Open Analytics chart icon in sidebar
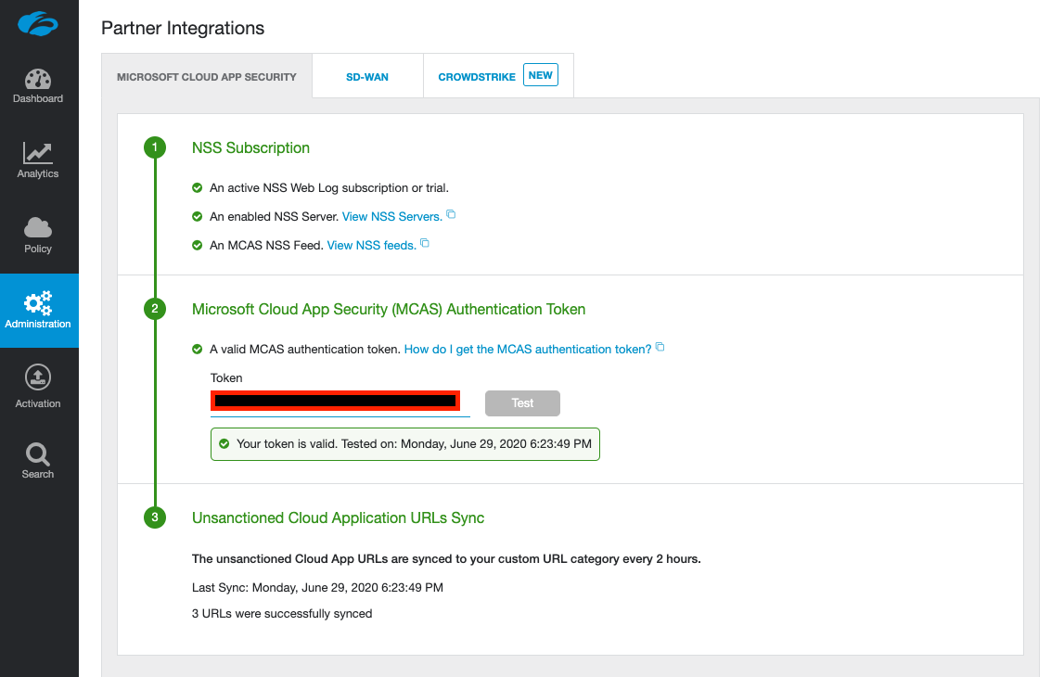 coord(38,154)
